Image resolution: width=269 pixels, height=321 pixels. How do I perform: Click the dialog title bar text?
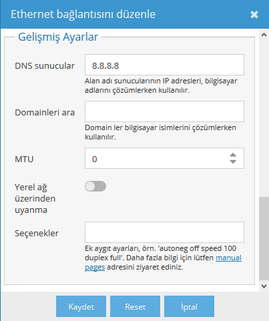[83, 15]
